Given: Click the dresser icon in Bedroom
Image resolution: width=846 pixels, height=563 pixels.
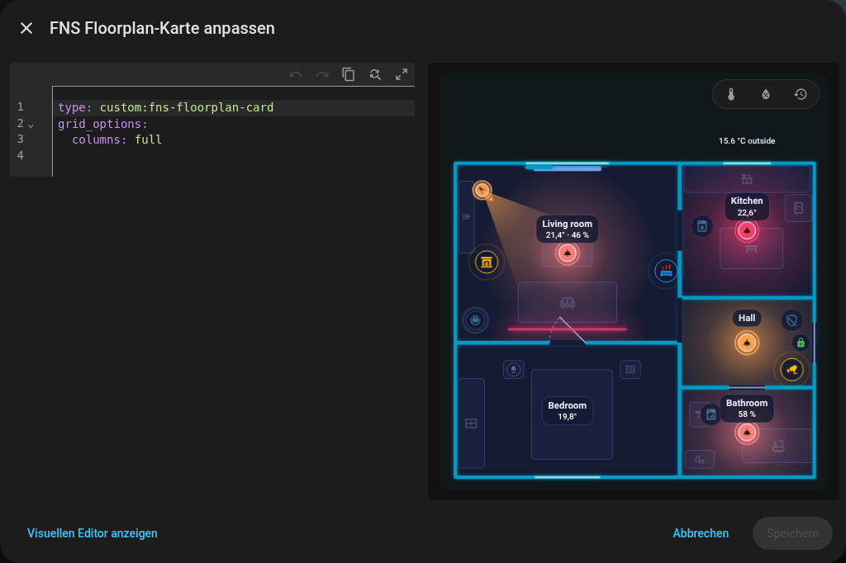Looking at the screenshot, I should 471,423.
